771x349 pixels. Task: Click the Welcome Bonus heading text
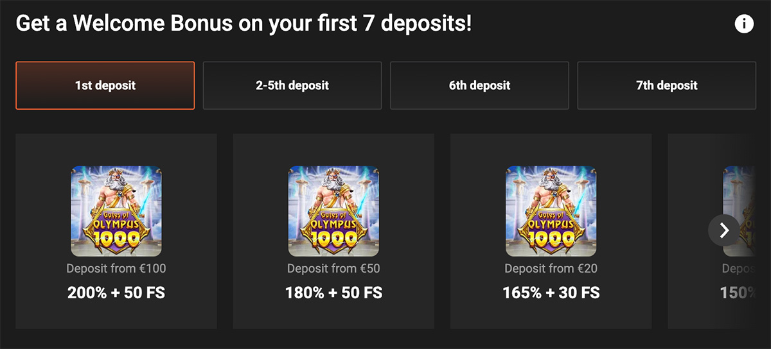click(x=244, y=24)
